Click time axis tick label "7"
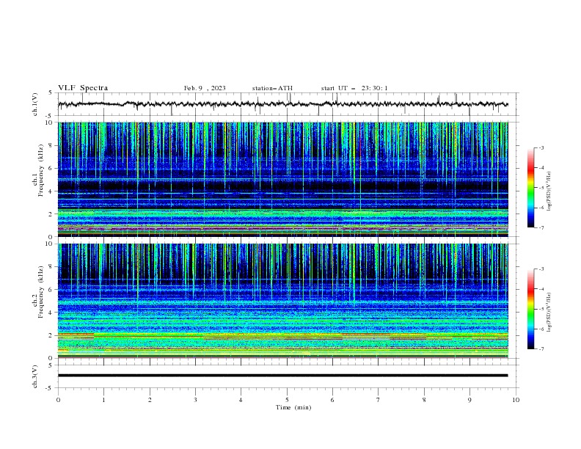This screenshot has height=449, width=581. (x=378, y=400)
